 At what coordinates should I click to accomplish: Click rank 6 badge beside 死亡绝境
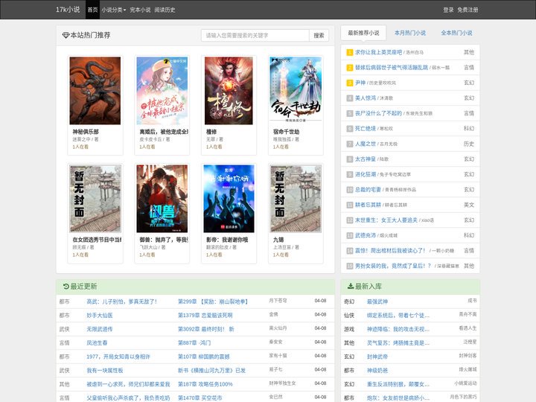pos(350,129)
